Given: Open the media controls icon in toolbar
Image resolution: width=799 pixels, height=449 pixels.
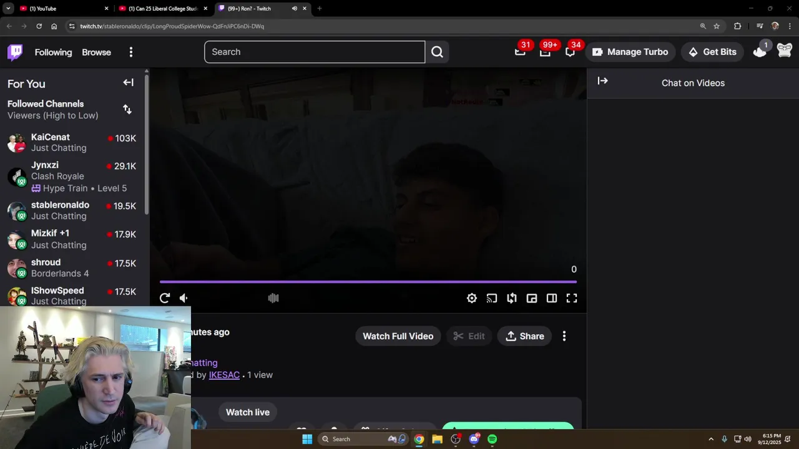Looking at the screenshot, I should [x=760, y=26].
